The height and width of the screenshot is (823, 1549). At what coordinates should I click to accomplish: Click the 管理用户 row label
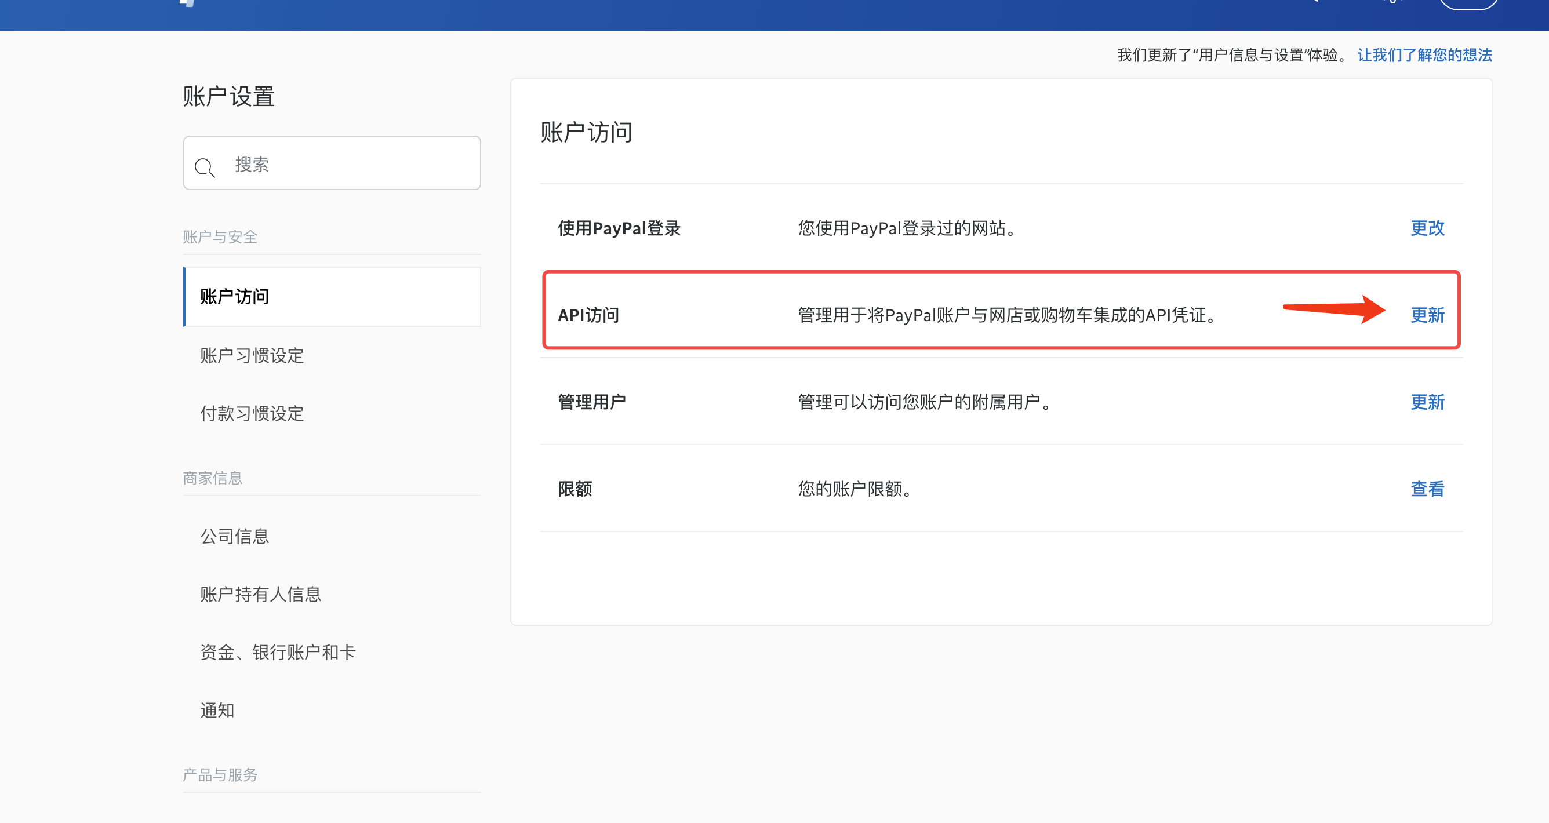point(592,402)
